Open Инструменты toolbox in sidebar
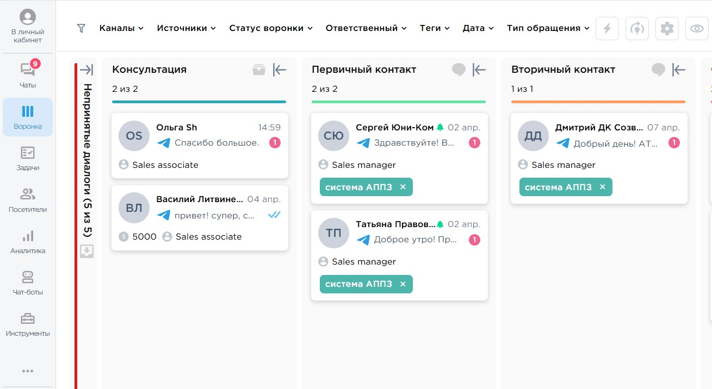 tap(28, 324)
